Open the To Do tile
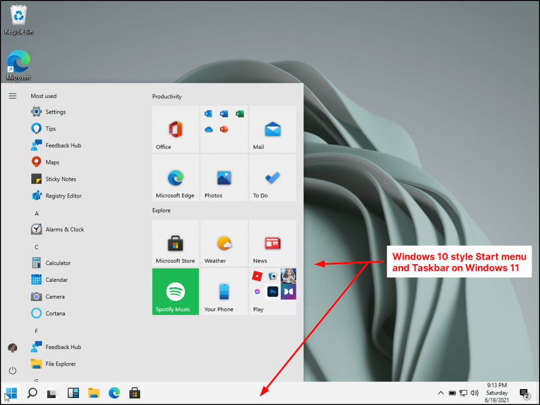540x405 pixels. tap(273, 178)
